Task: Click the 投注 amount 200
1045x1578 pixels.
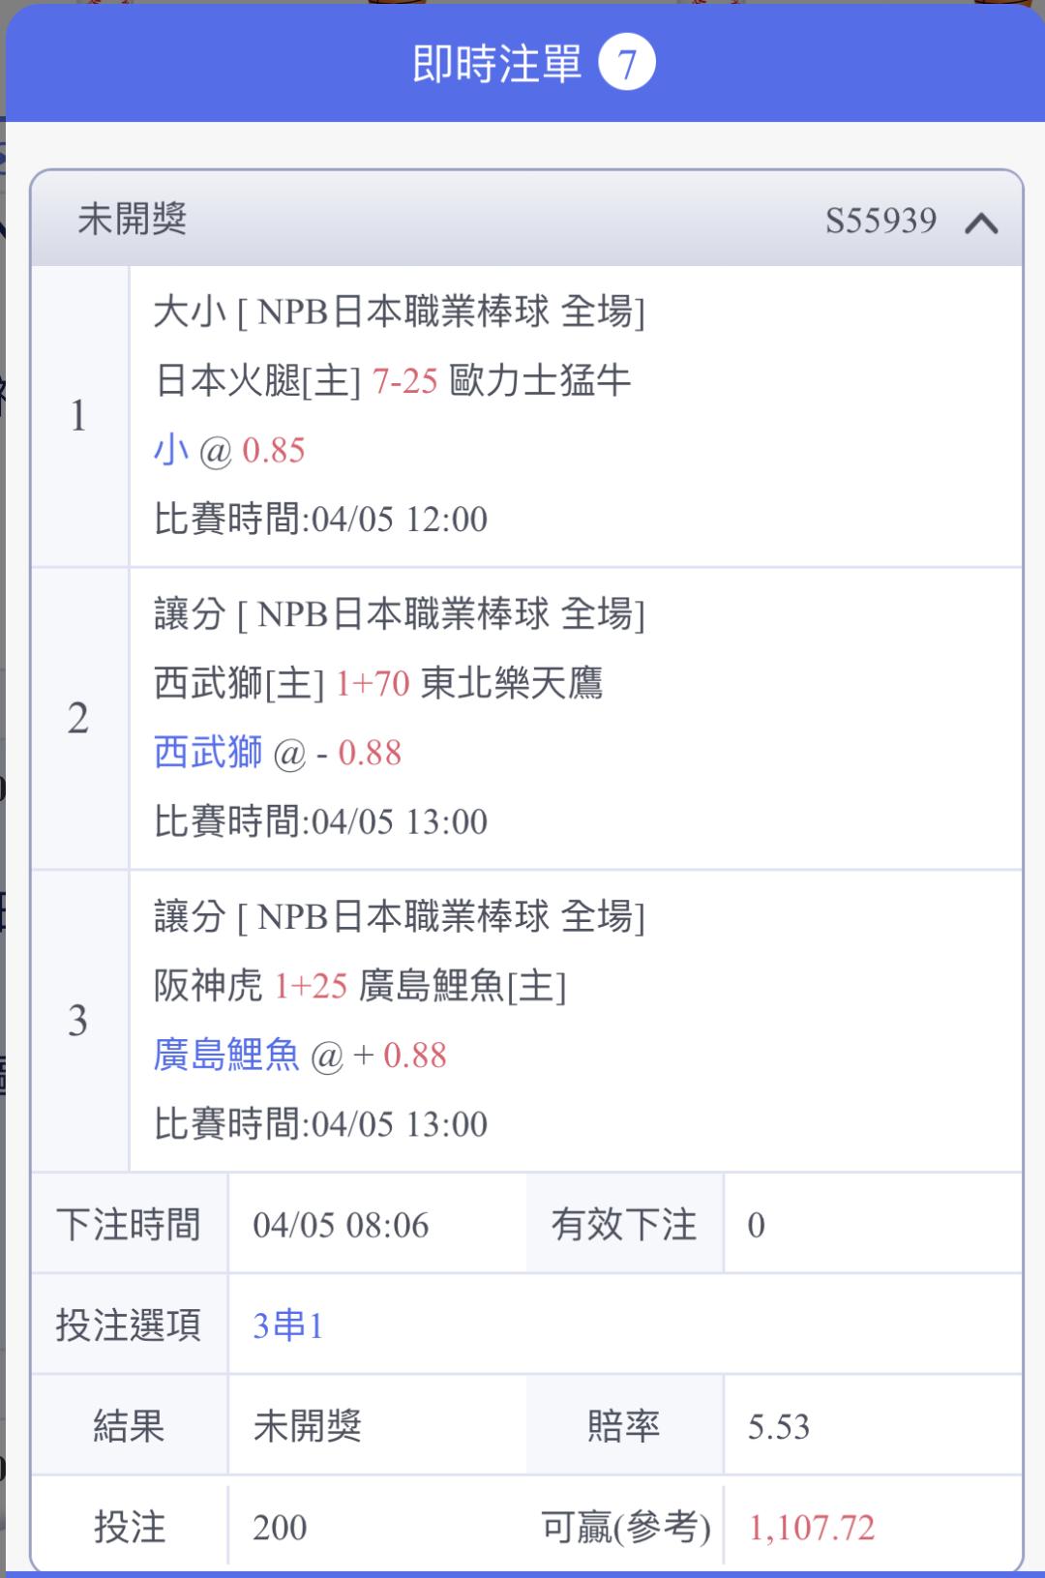Action: (280, 1528)
